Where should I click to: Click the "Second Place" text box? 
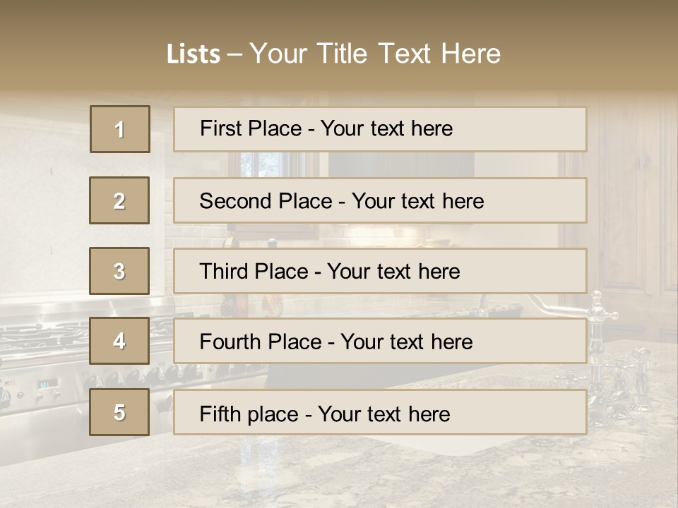380,200
